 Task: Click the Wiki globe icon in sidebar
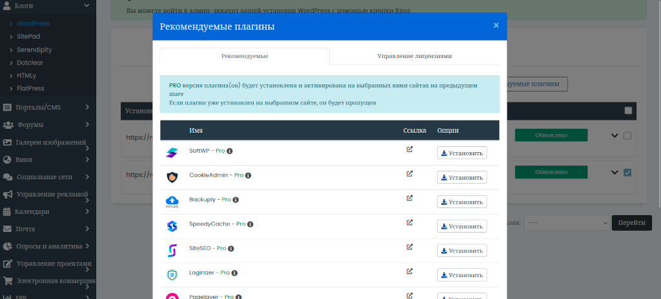(x=6, y=160)
